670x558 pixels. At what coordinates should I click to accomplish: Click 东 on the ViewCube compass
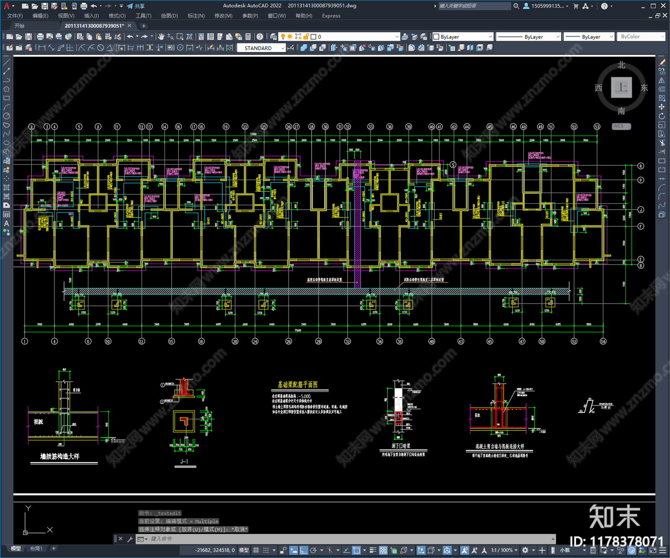(644, 88)
